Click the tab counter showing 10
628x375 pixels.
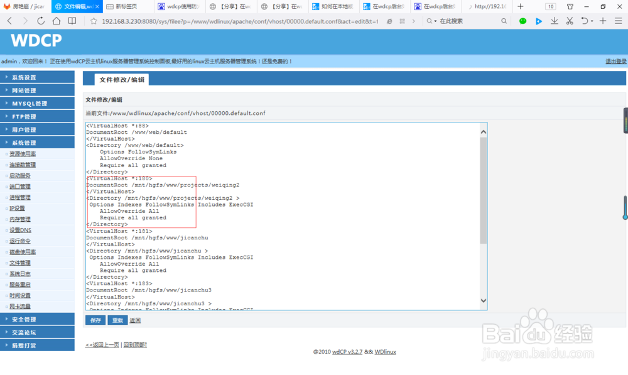tap(551, 6)
